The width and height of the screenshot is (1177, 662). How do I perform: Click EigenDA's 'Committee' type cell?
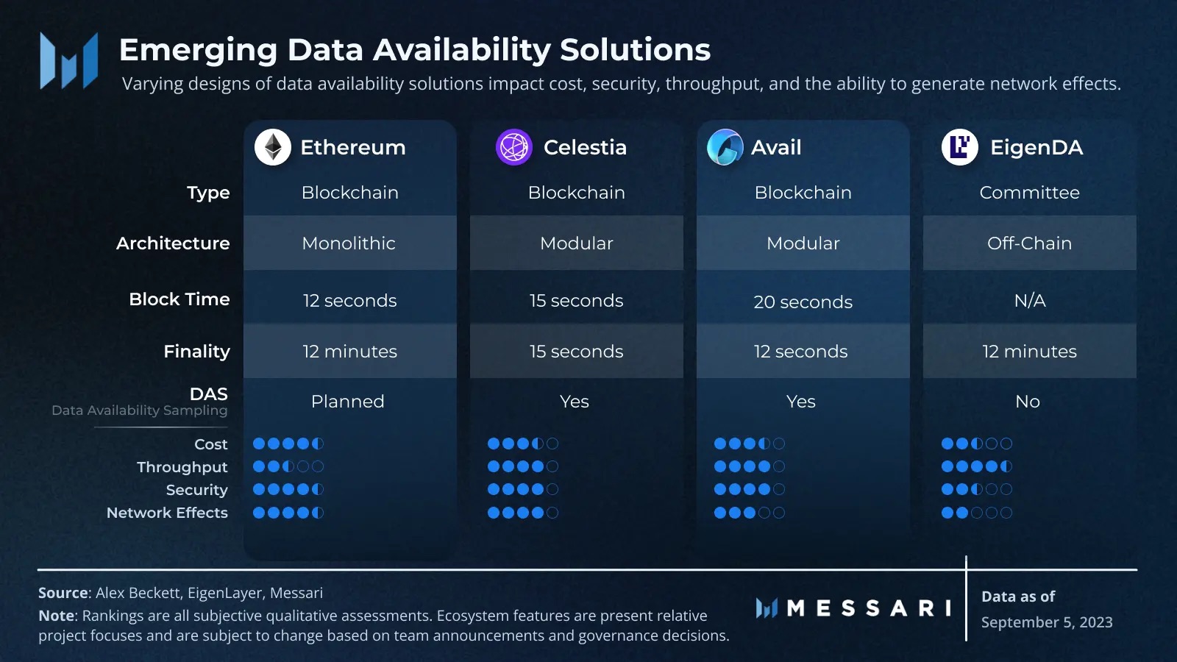[1029, 193]
